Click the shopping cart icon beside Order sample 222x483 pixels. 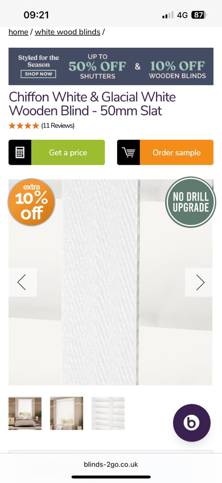click(x=128, y=152)
